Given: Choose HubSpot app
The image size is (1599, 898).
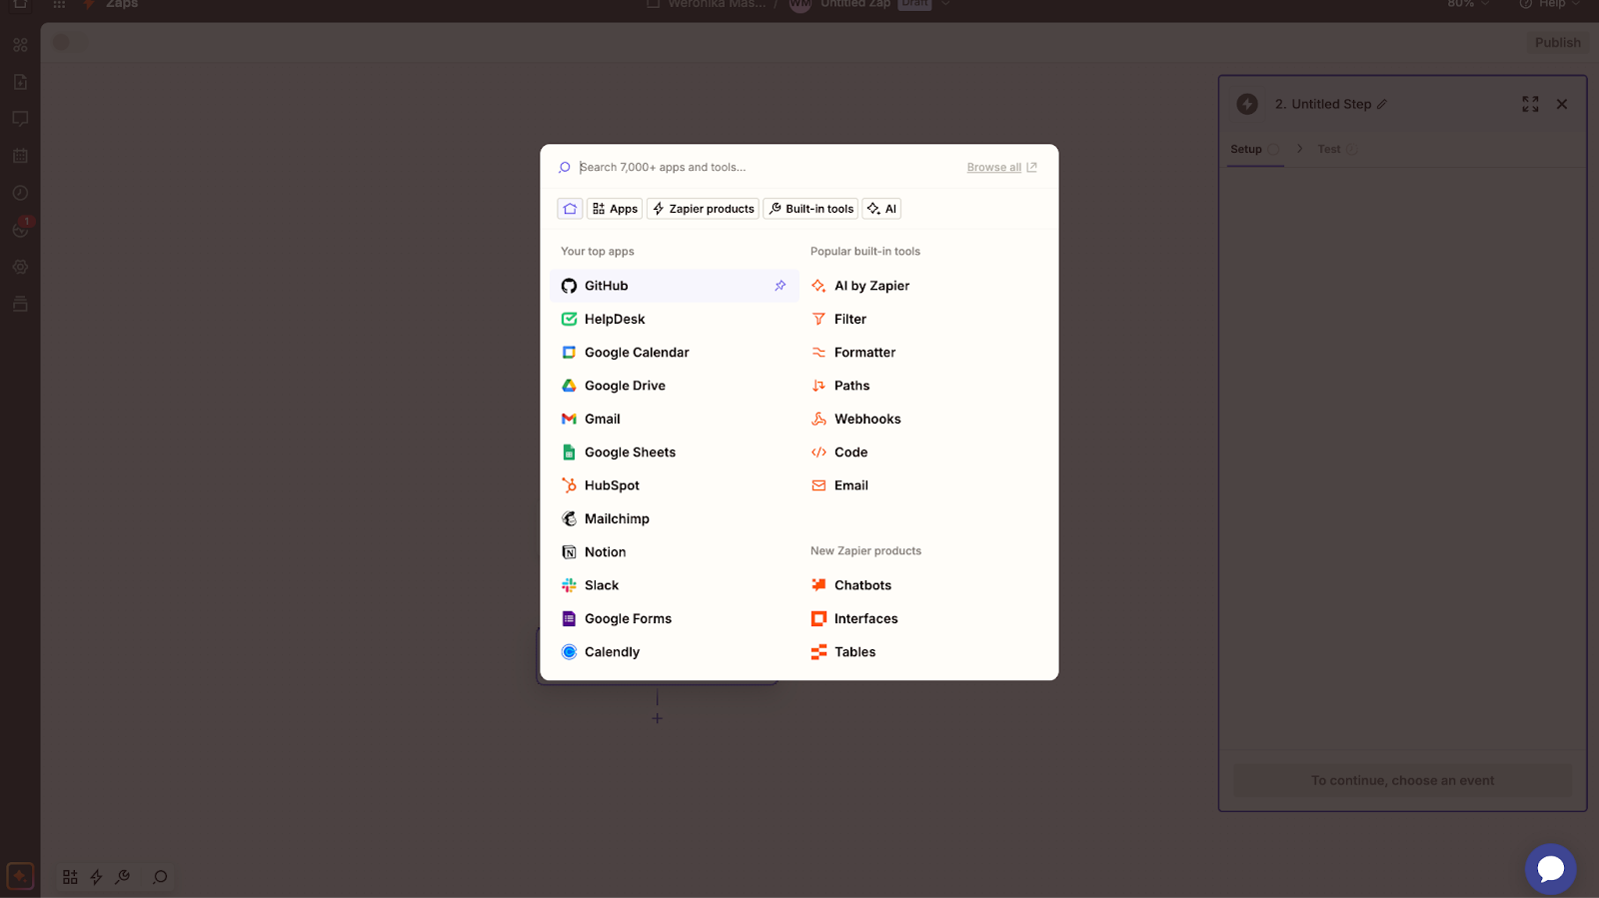Looking at the screenshot, I should point(674,485).
